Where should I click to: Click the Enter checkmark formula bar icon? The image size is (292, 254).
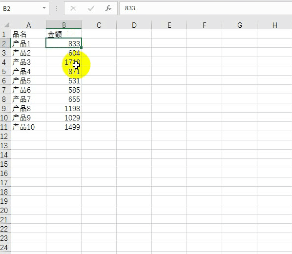(x=91, y=8)
